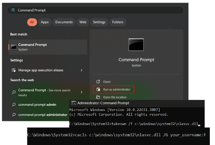Select the 'command prompt administrator' suggestion
Screen dimensions: 215x145
tap(43, 115)
